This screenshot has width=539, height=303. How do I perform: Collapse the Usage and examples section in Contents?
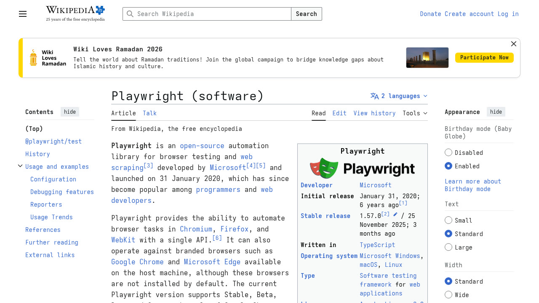click(20, 166)
